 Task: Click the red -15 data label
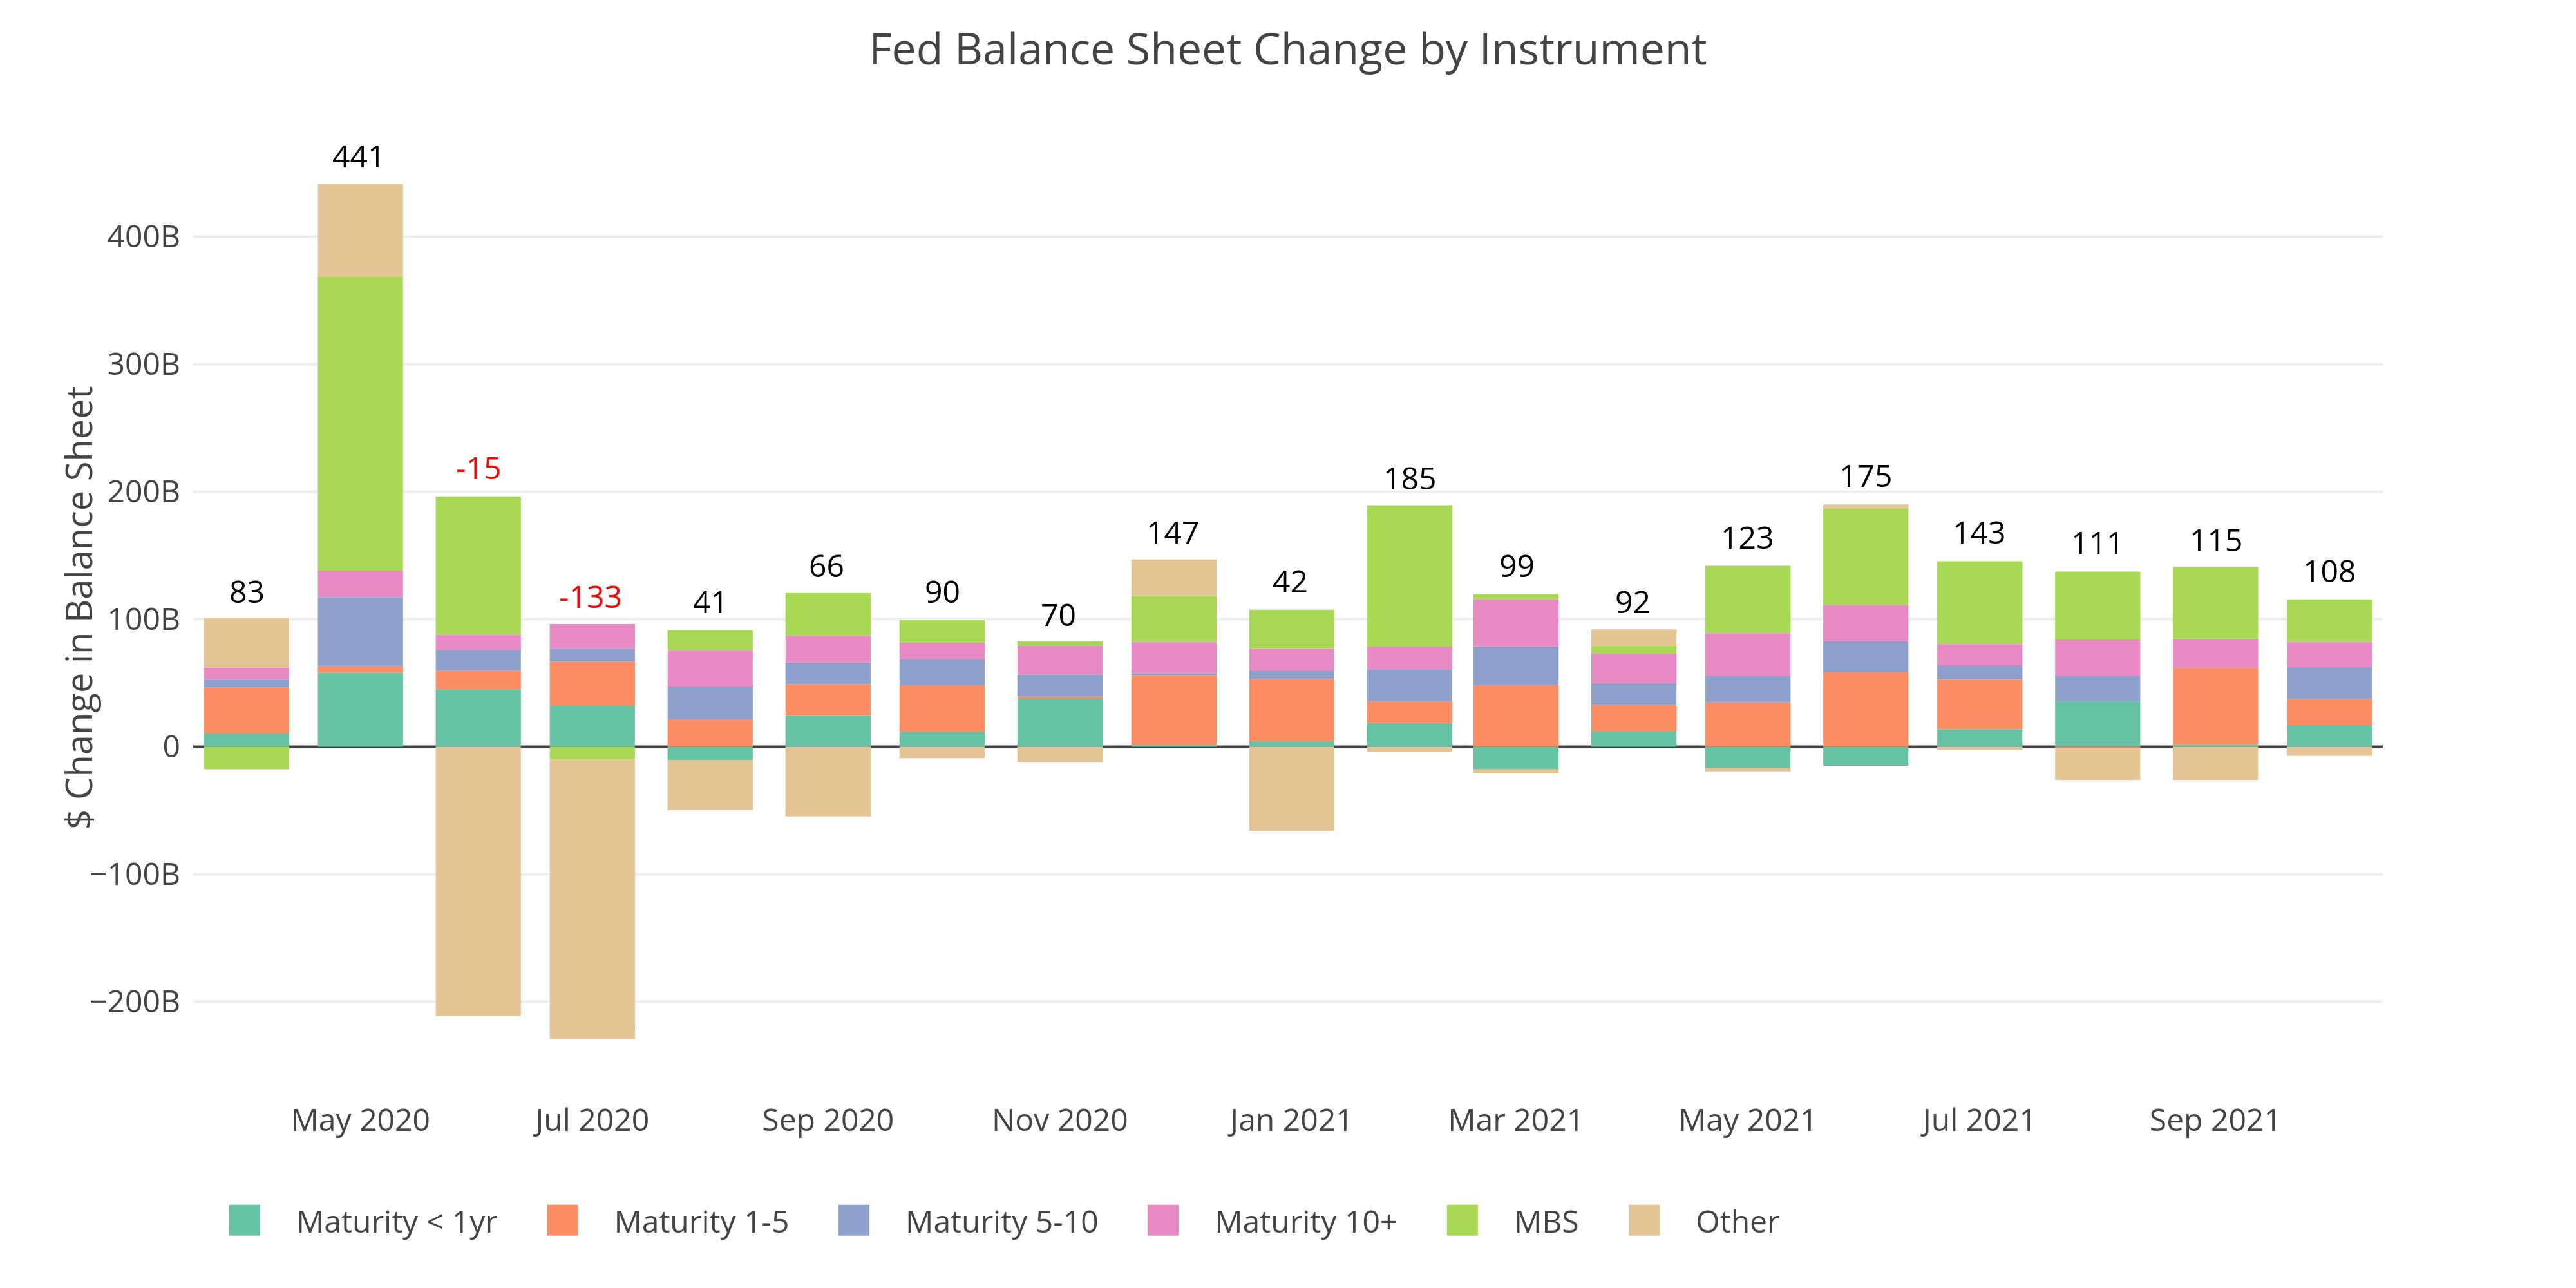tap(478, 468)
